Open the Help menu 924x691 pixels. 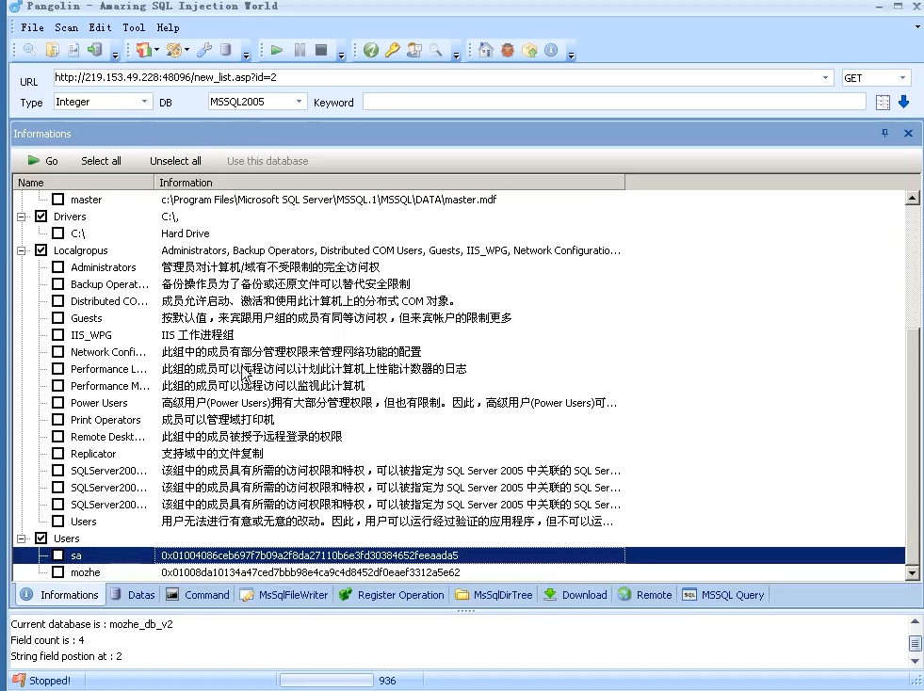coord(168,27)
